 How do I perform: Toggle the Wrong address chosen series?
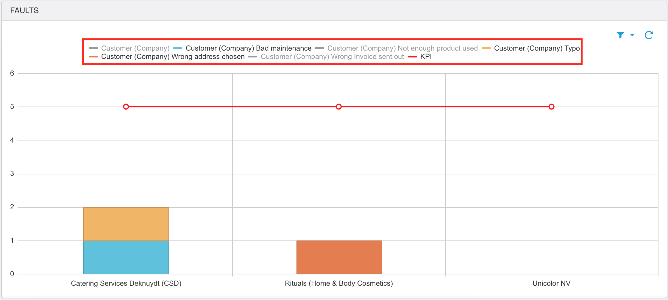[x=167, y=57]
